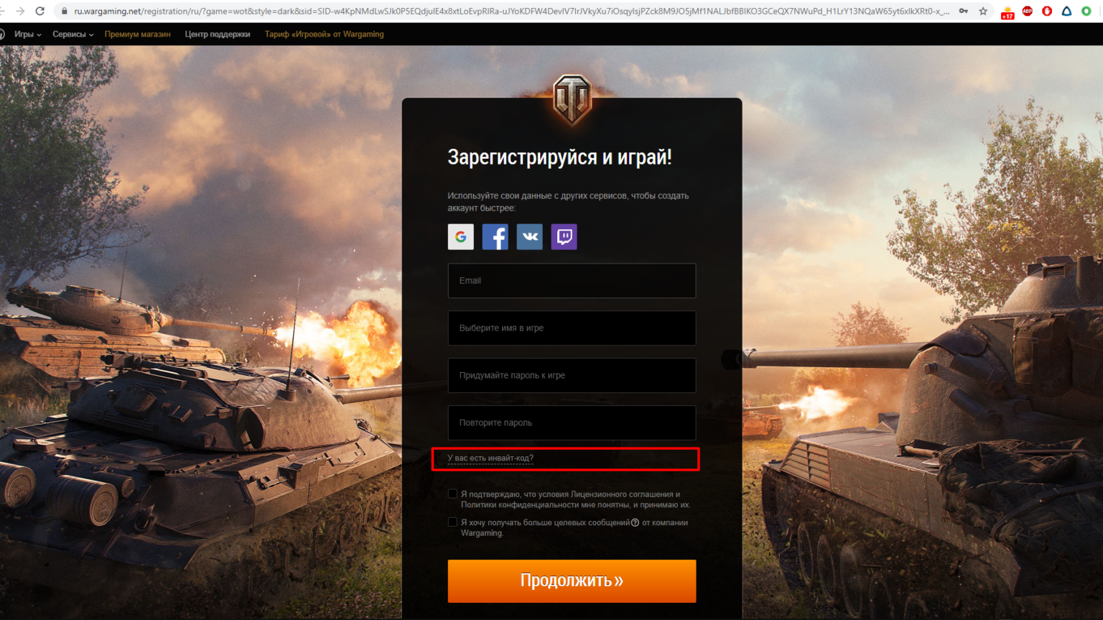The height and width of the screenshot is (620, 1103).
Task: Open the red hand ad-blocker extension
Action: coord(1047,11)
